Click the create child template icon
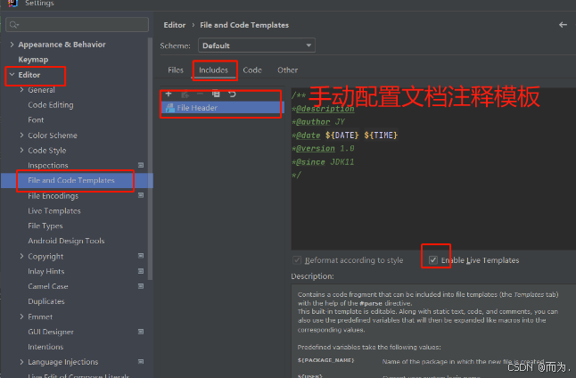576x378 pixels. [x=185, y=94]
